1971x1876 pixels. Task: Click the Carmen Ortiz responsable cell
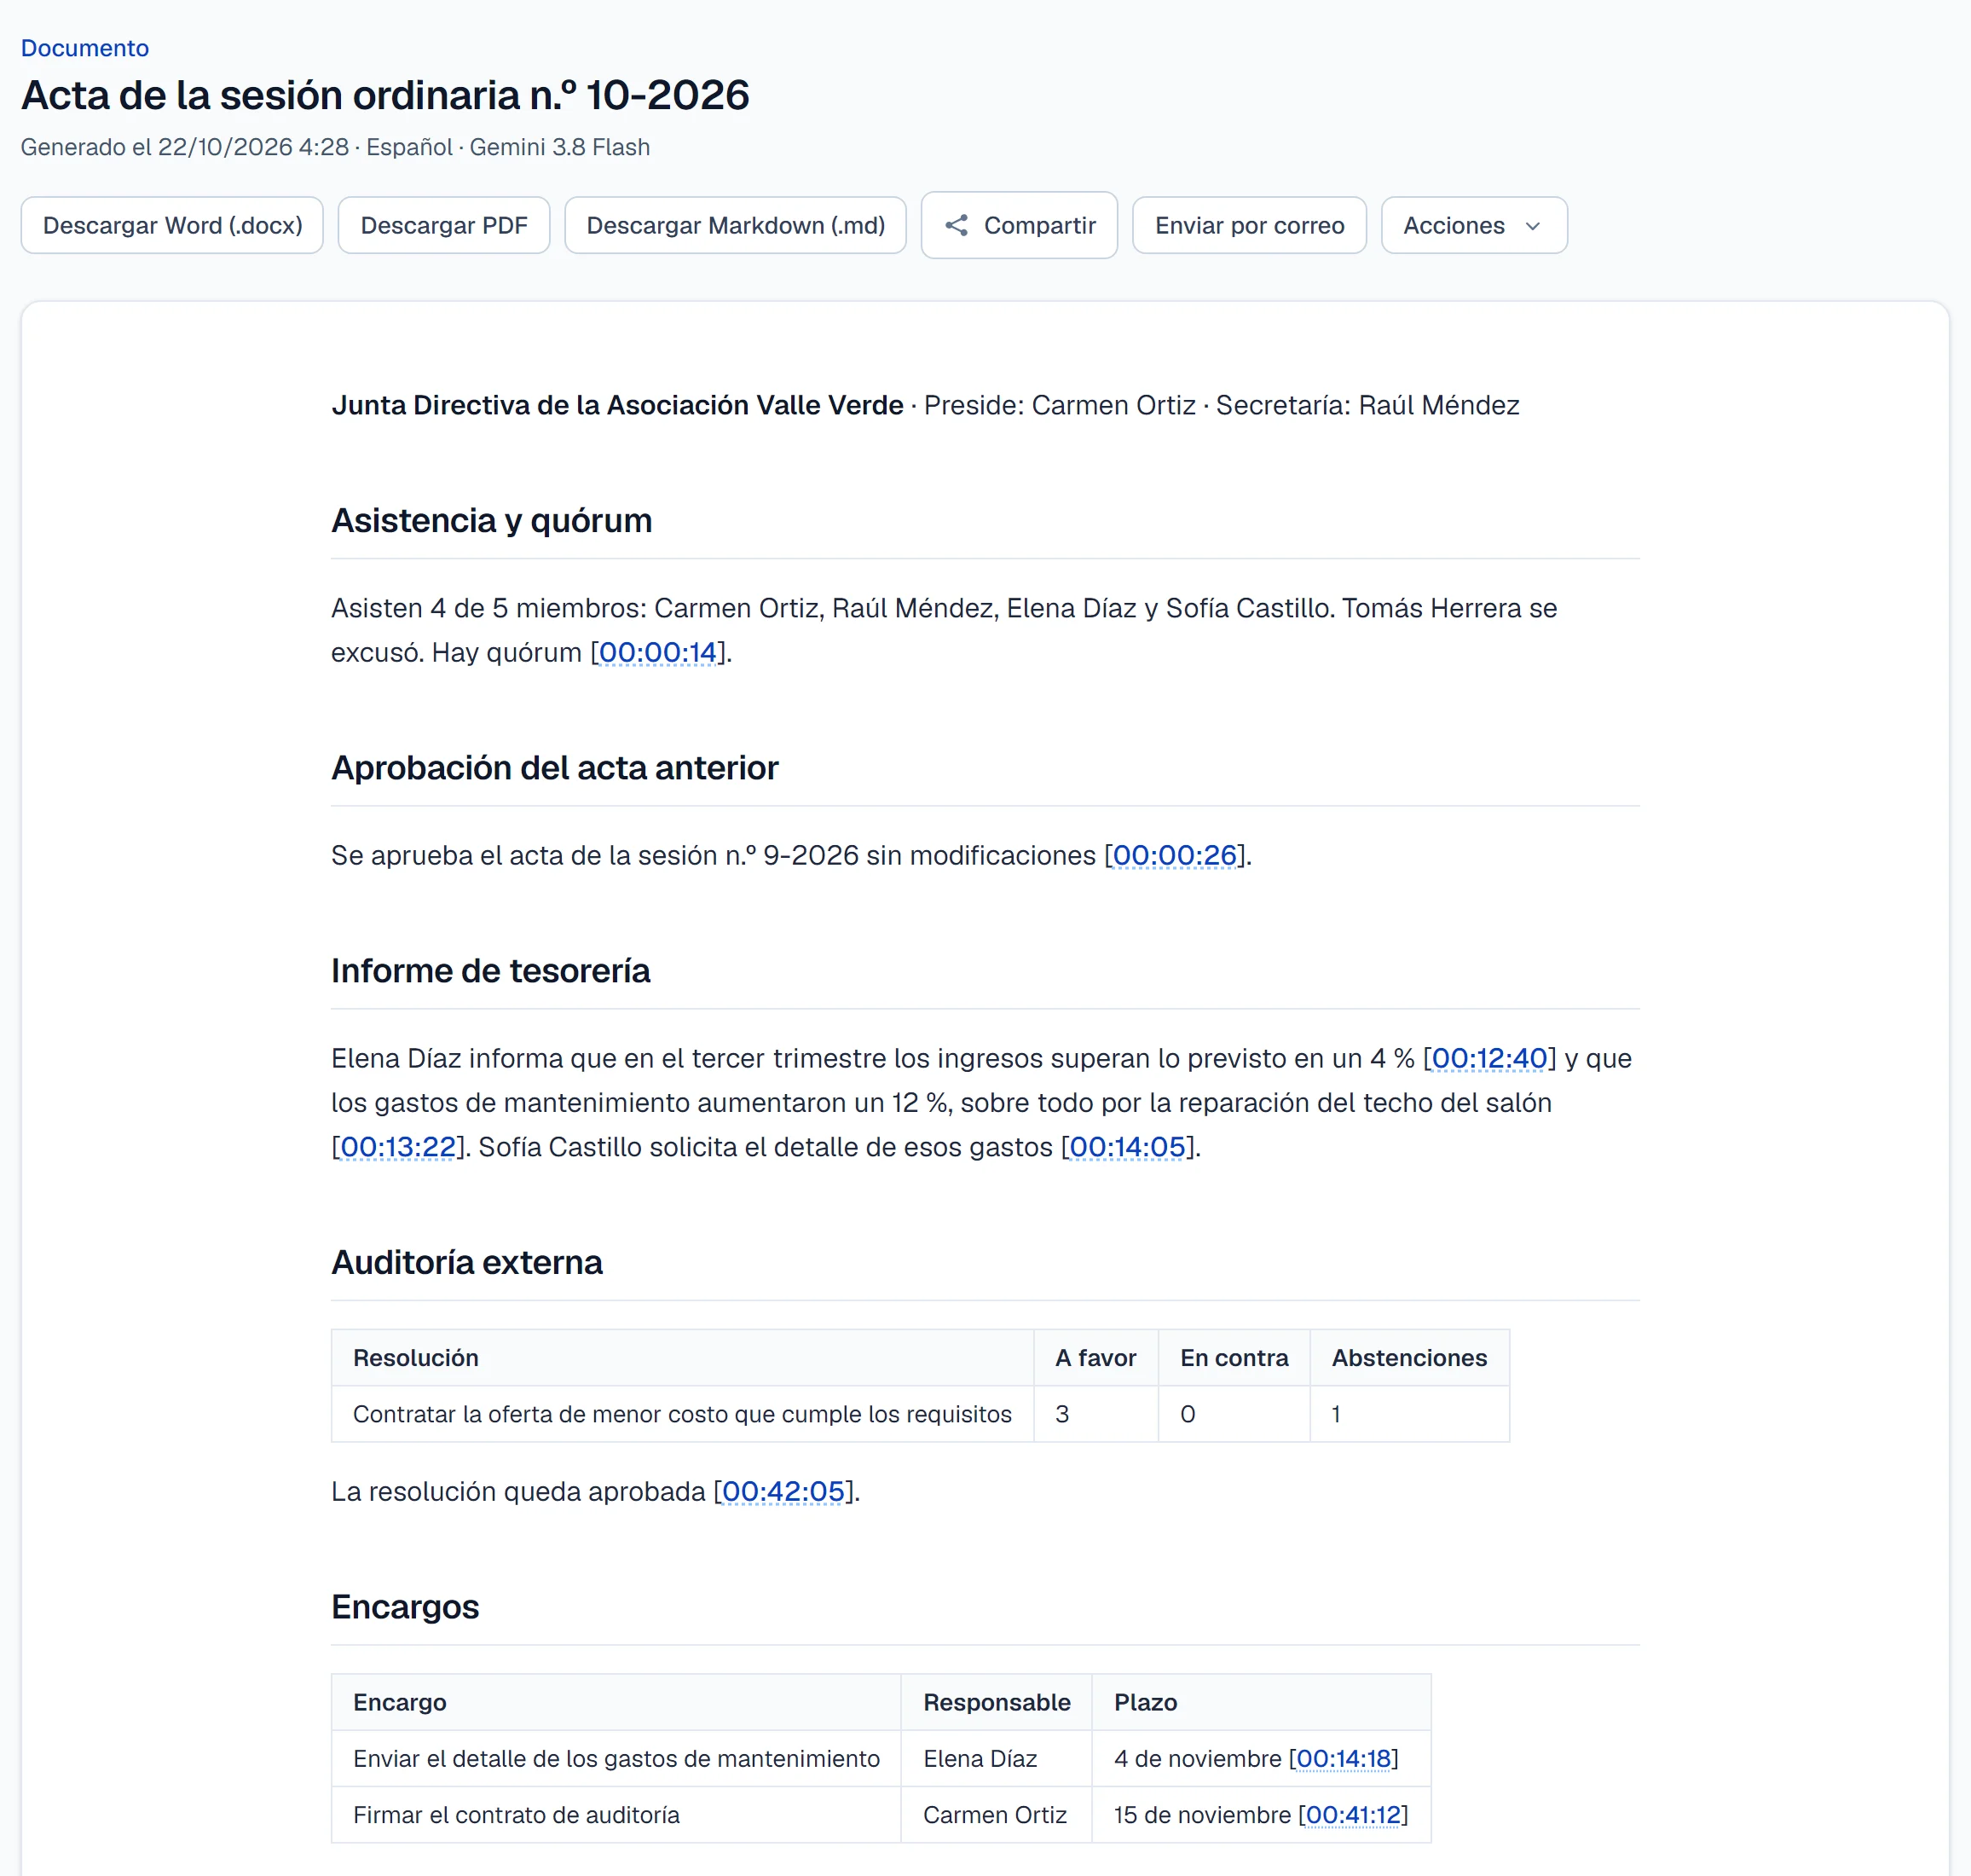997,1814
